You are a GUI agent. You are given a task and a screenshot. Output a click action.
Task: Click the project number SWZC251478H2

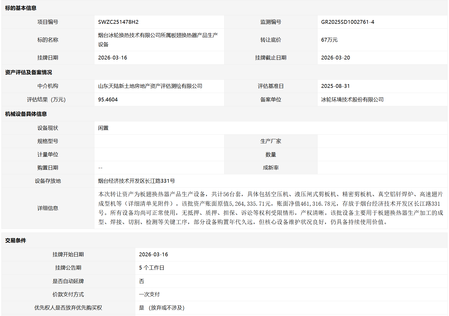point(118,22)
